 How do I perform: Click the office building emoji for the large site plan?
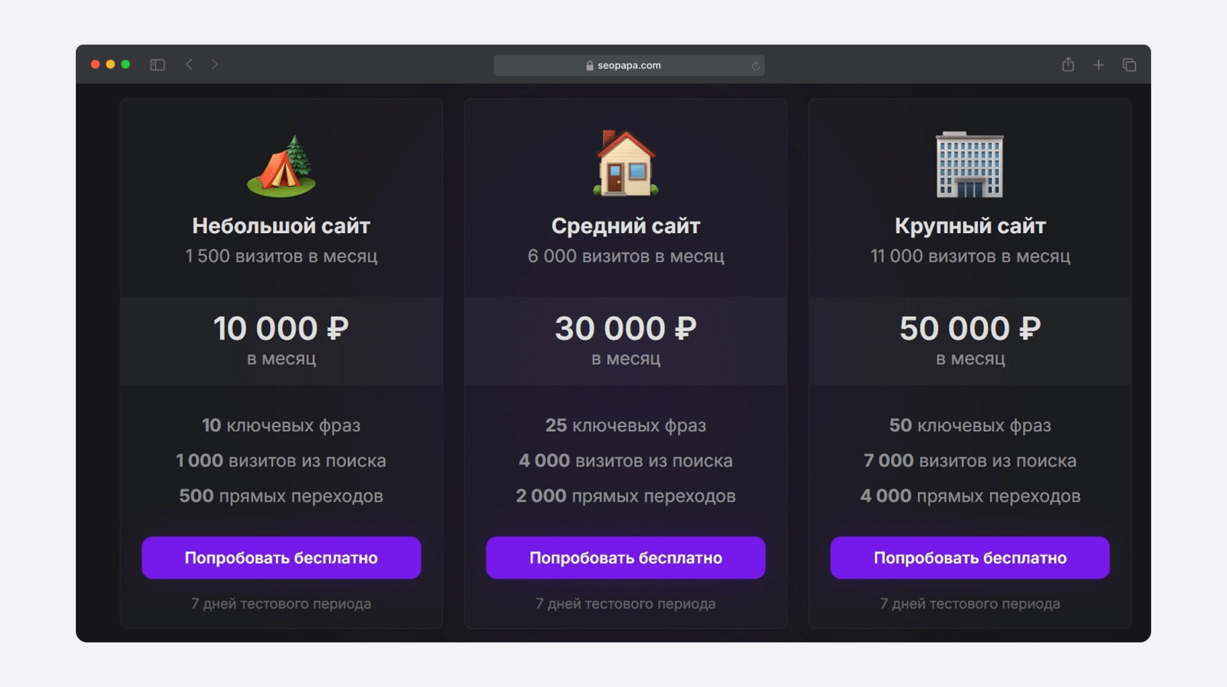point(969,165)
